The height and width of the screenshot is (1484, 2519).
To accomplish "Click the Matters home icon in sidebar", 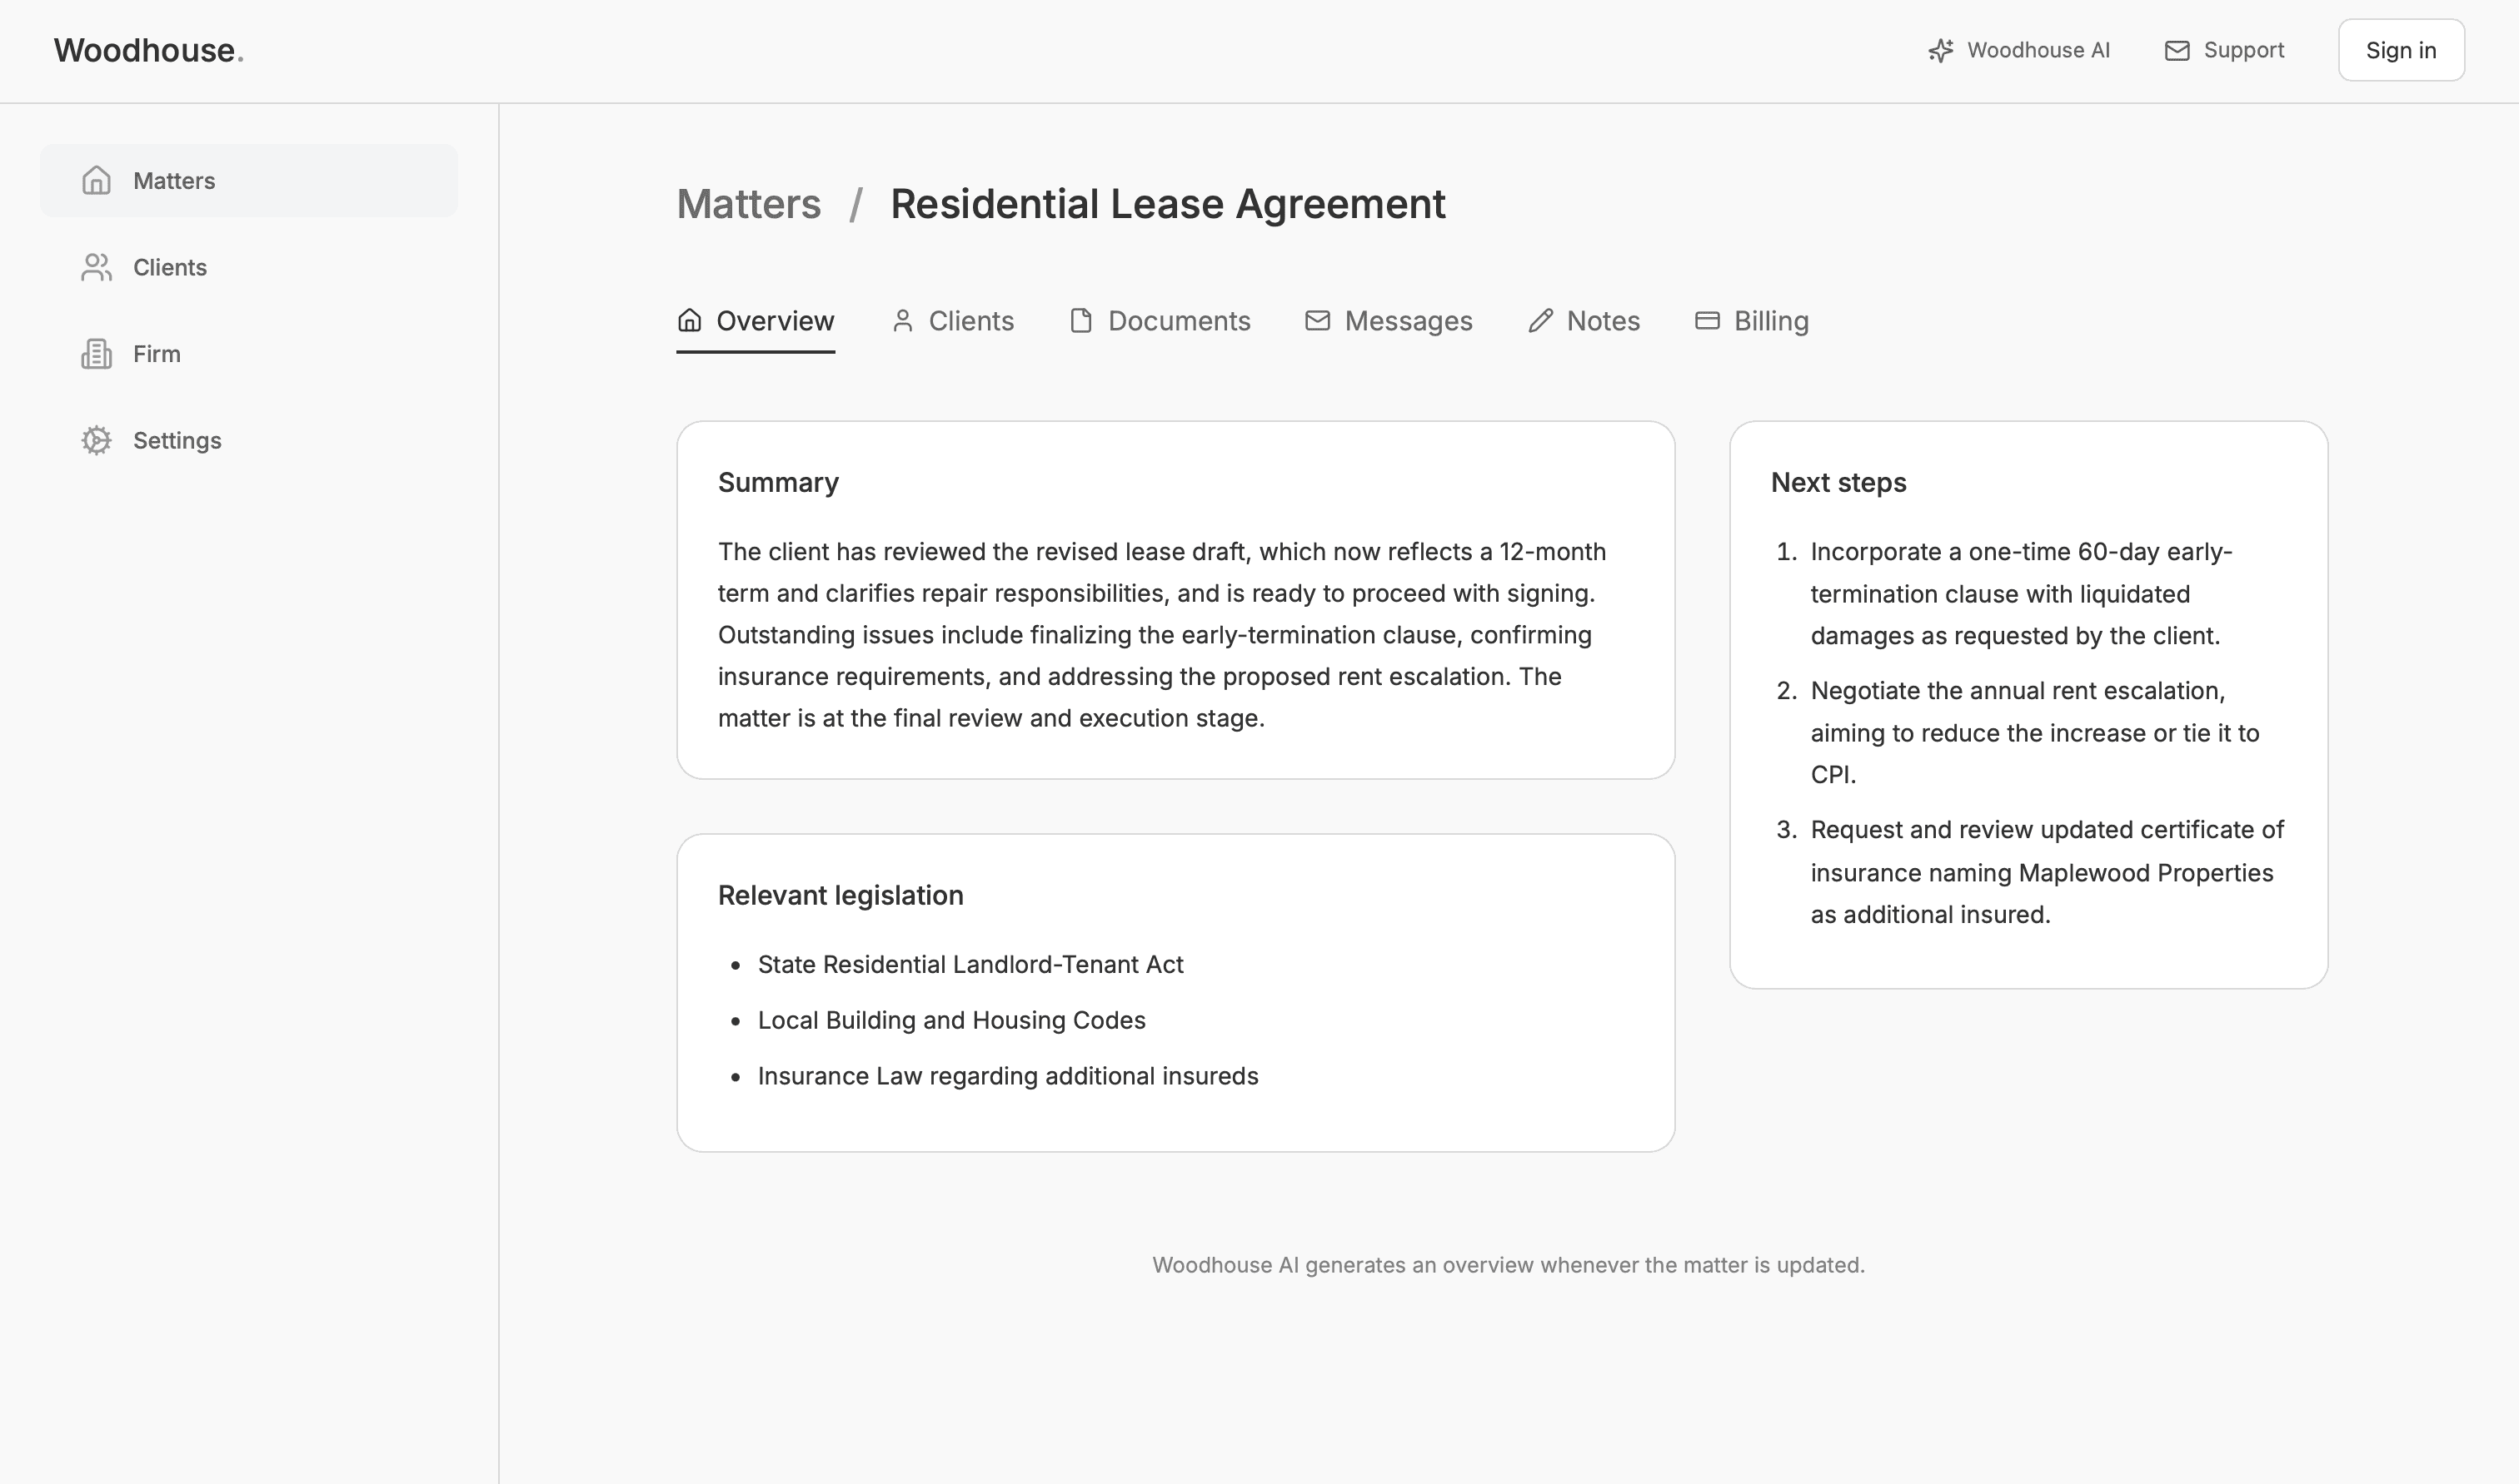I will click(x=96, y=180).
